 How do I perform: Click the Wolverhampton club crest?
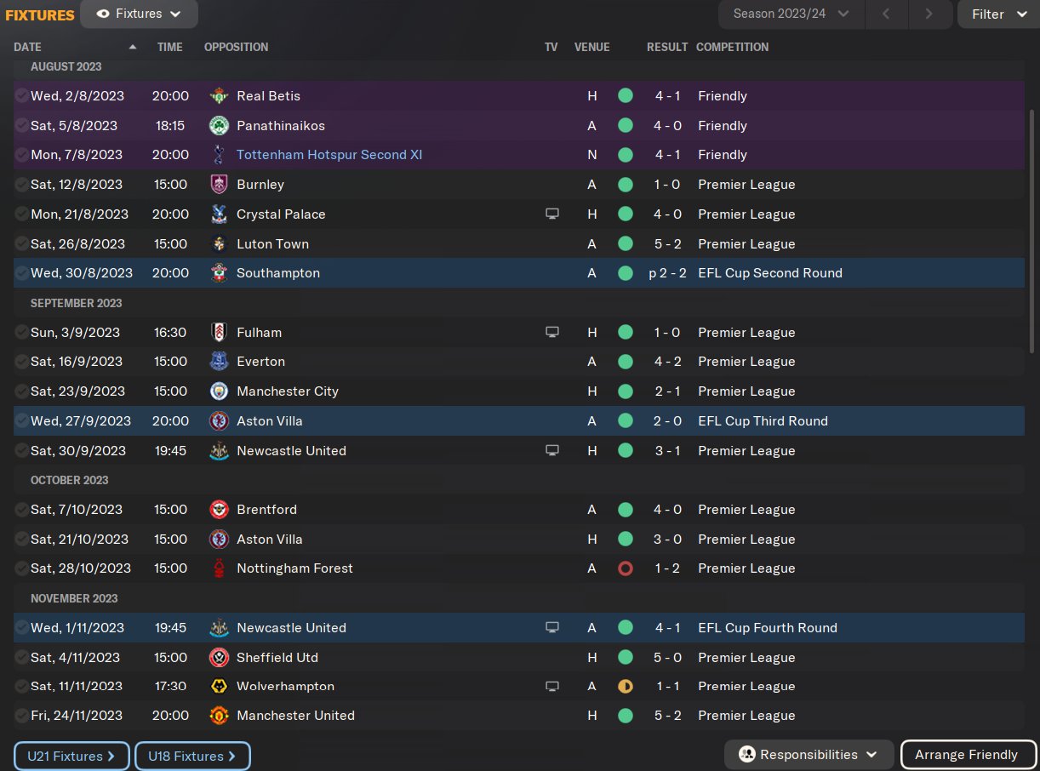[x=219, y=687]
